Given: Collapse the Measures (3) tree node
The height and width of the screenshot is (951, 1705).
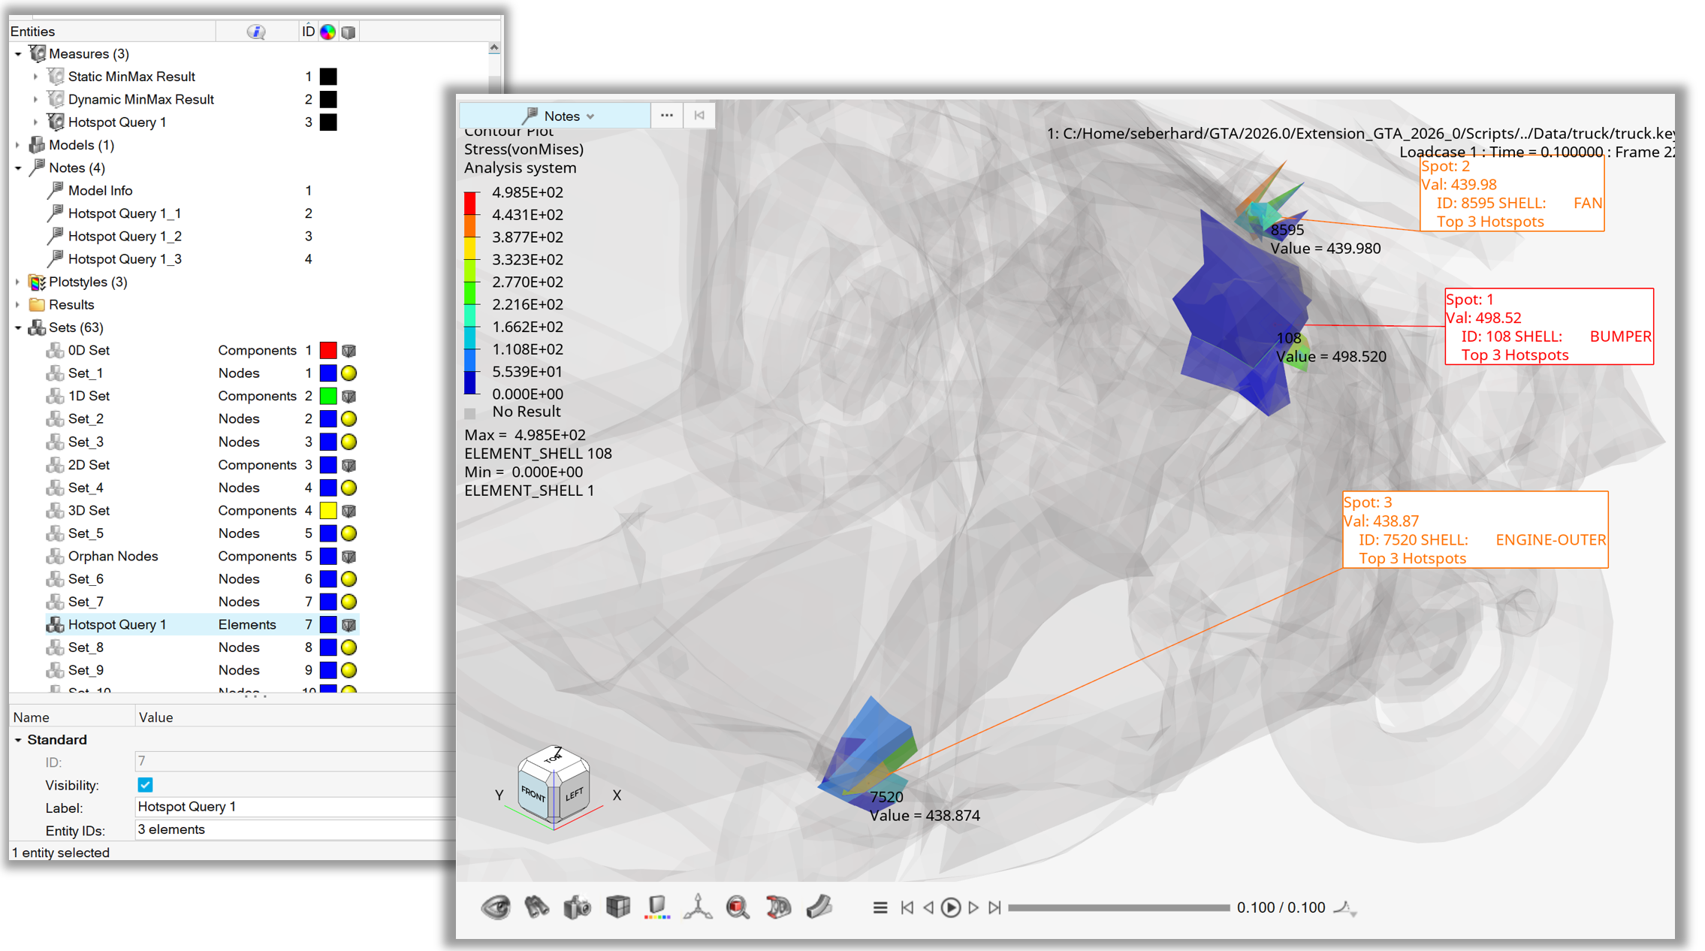Looking at the screenshot, I should (x=18, y=54).
